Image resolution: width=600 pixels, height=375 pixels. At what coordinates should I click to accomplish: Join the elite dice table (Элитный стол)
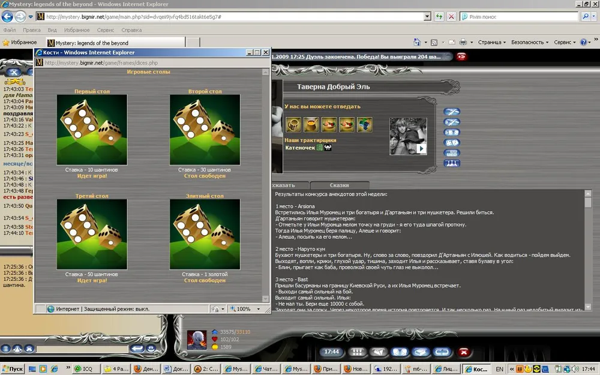point(205,233)
